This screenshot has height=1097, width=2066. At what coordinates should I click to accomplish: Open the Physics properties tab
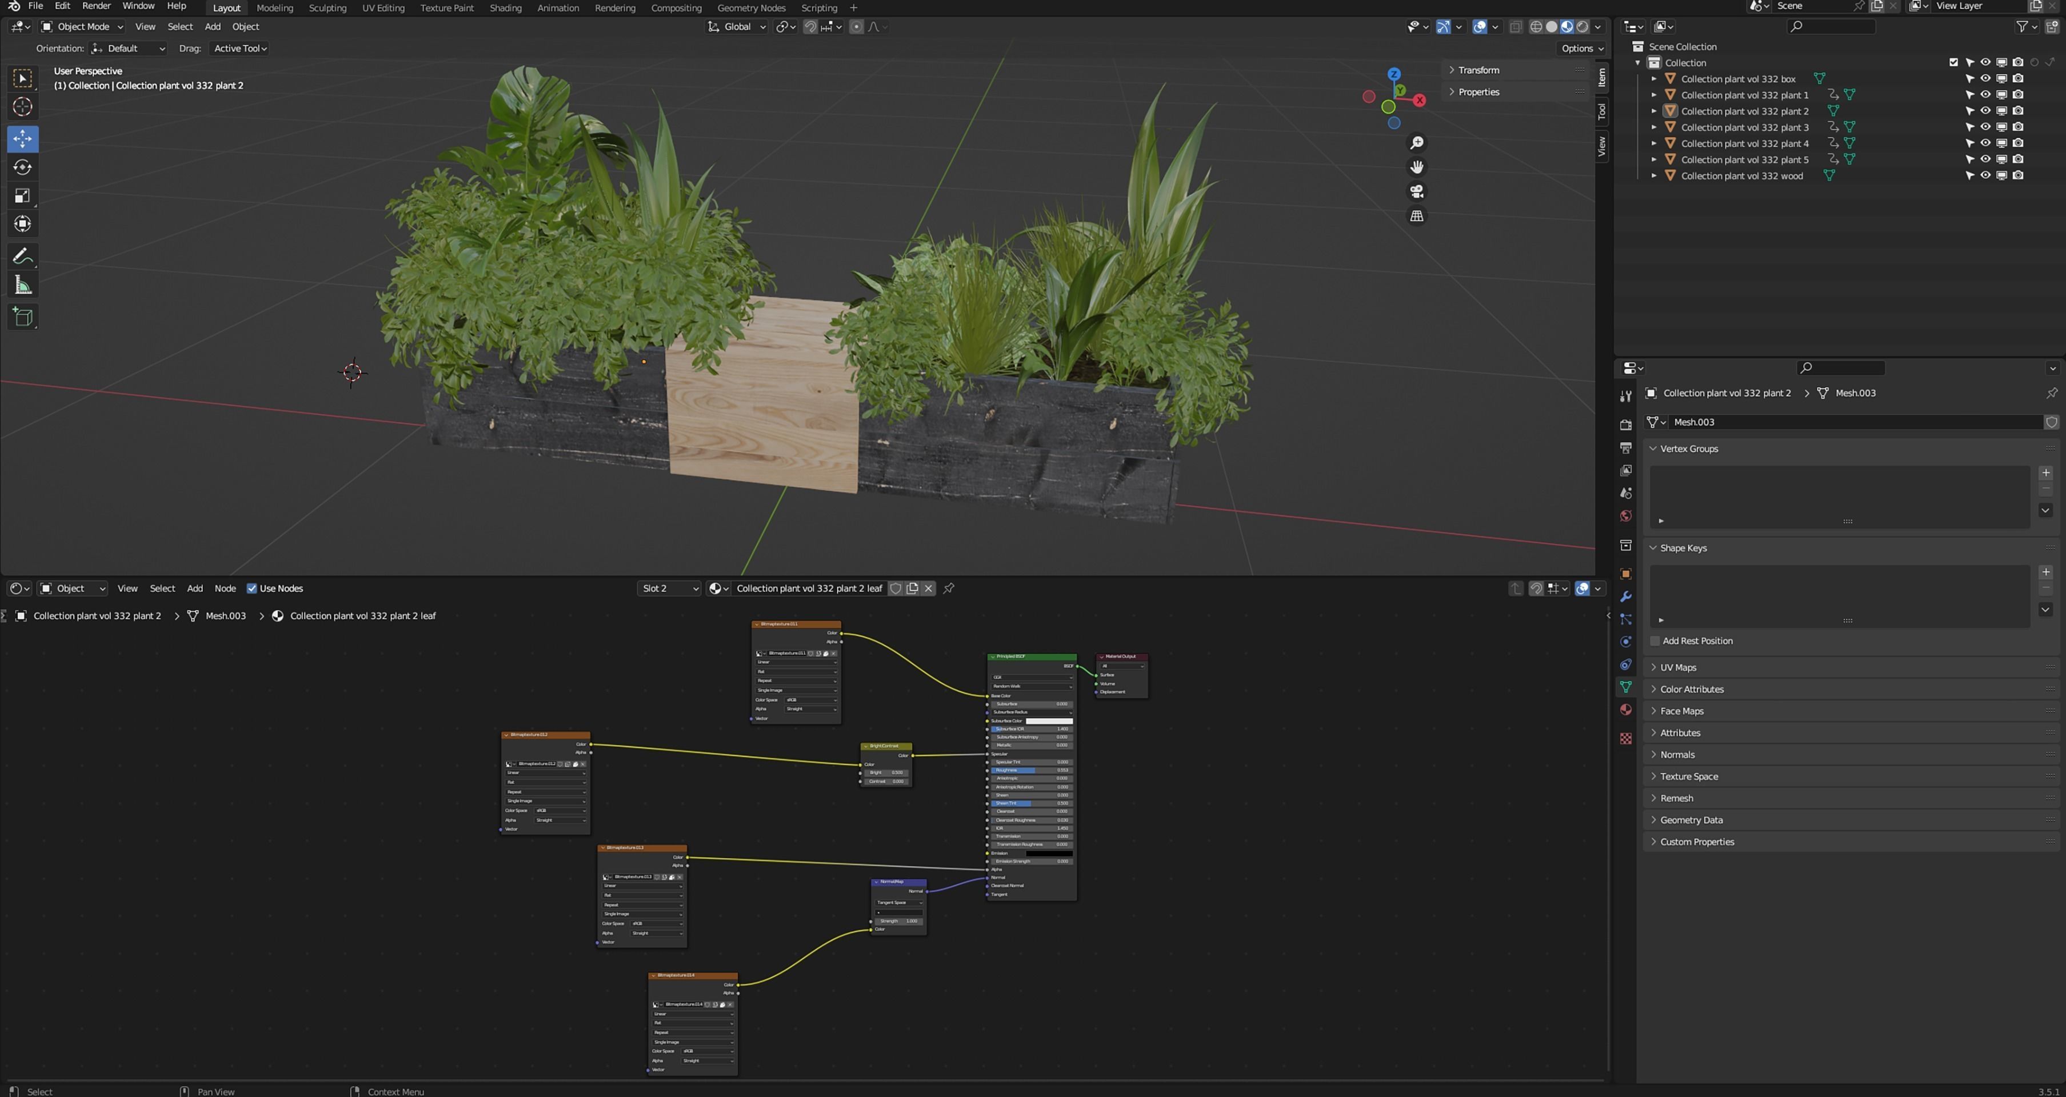click(1626, 642)
